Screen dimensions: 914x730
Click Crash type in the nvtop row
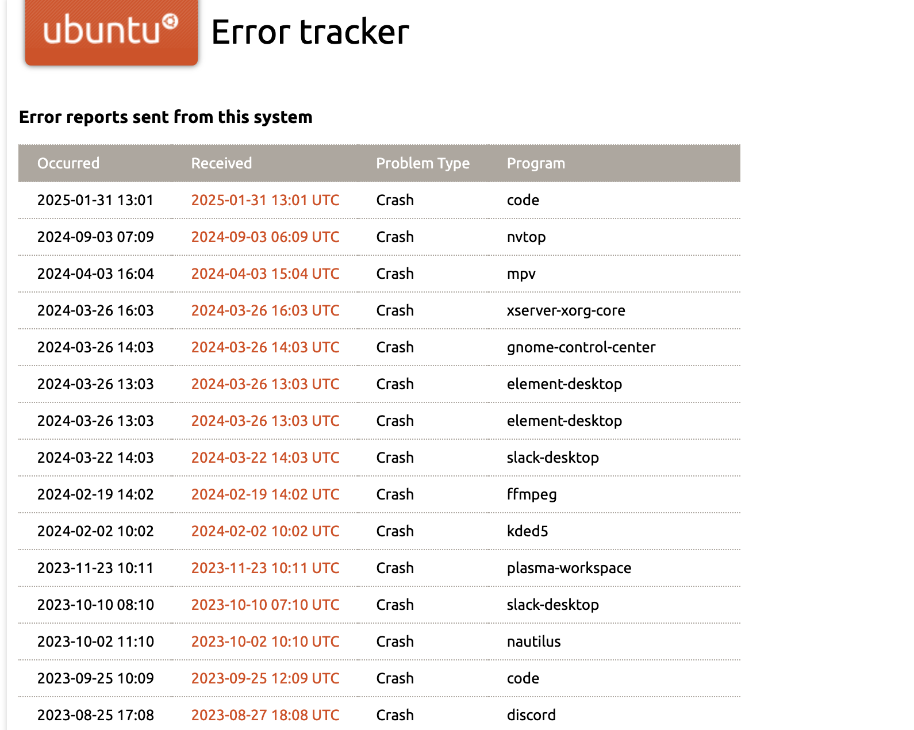click(395, 237)
